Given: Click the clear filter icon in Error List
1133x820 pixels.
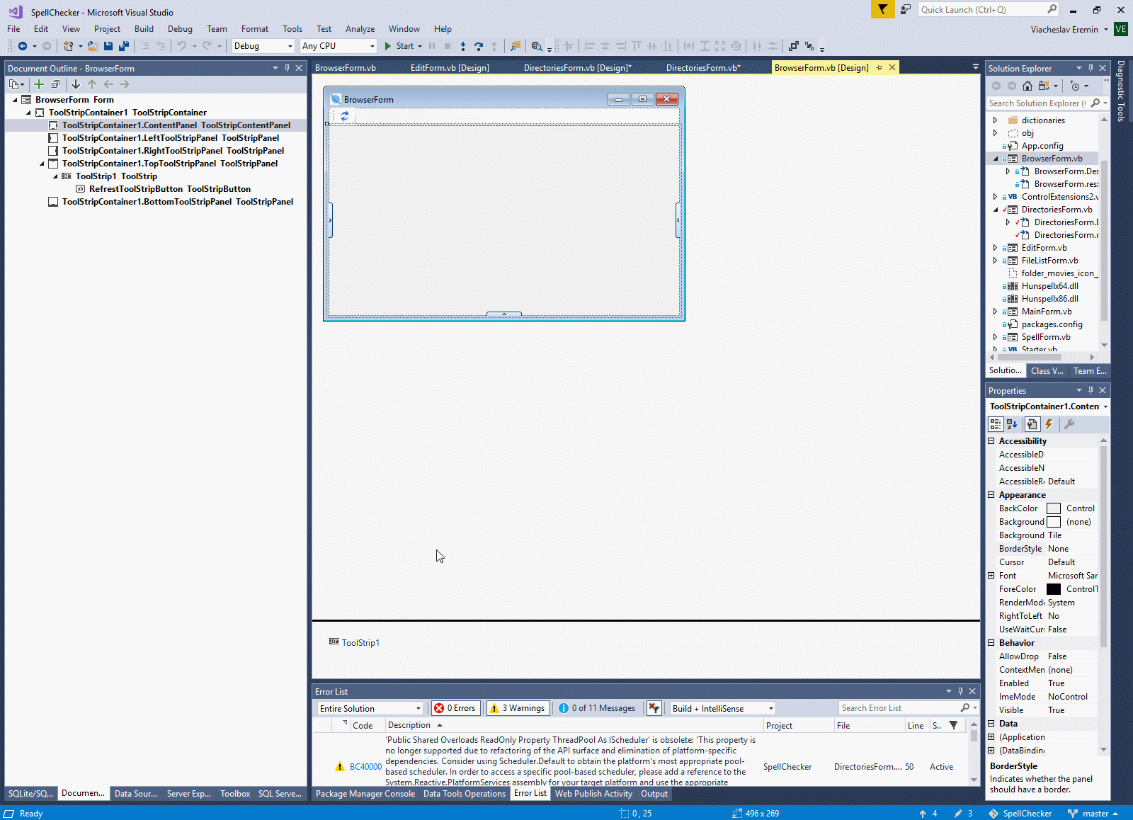Looking at the screenshot, I should 654,708.
